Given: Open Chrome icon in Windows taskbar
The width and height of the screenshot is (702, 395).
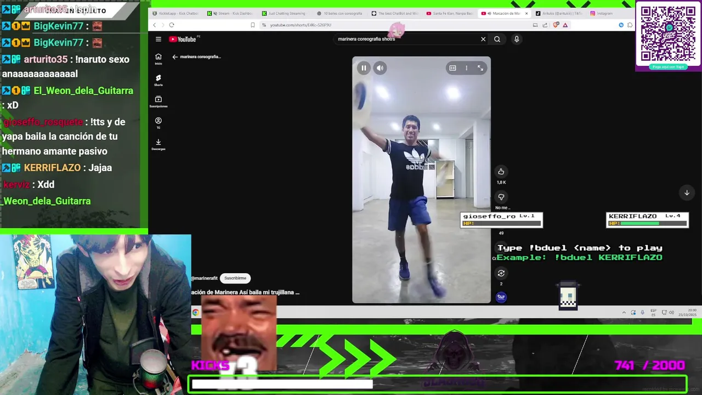Looking at the screenshot, I should [196, 313].
